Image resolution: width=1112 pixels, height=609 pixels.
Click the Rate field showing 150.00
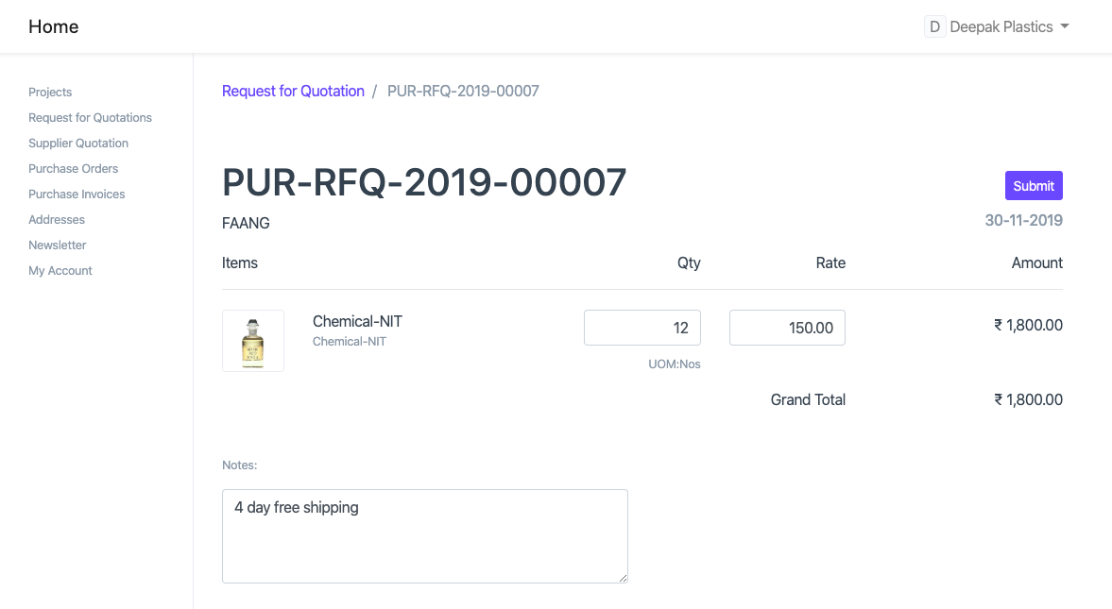pyautogui.click(x=787, y=327)
